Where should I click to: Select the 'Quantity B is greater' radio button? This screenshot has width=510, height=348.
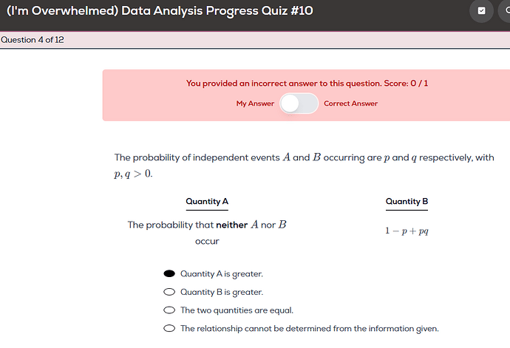tap(169, 292)
